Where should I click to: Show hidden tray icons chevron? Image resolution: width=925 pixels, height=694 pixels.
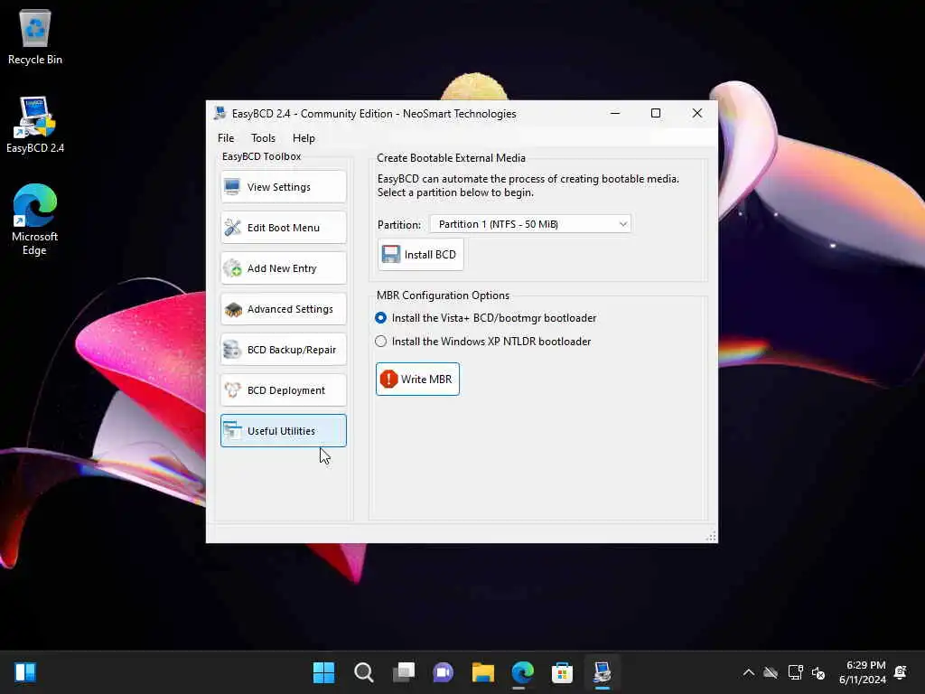tap(749, 672)
